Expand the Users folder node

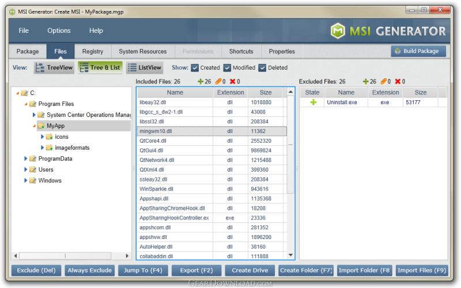coord(25,169)
